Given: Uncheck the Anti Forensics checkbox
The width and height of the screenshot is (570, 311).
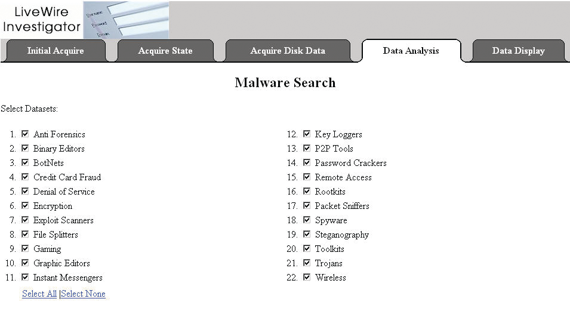Looking at the screenshot, I should pos(25,134).
